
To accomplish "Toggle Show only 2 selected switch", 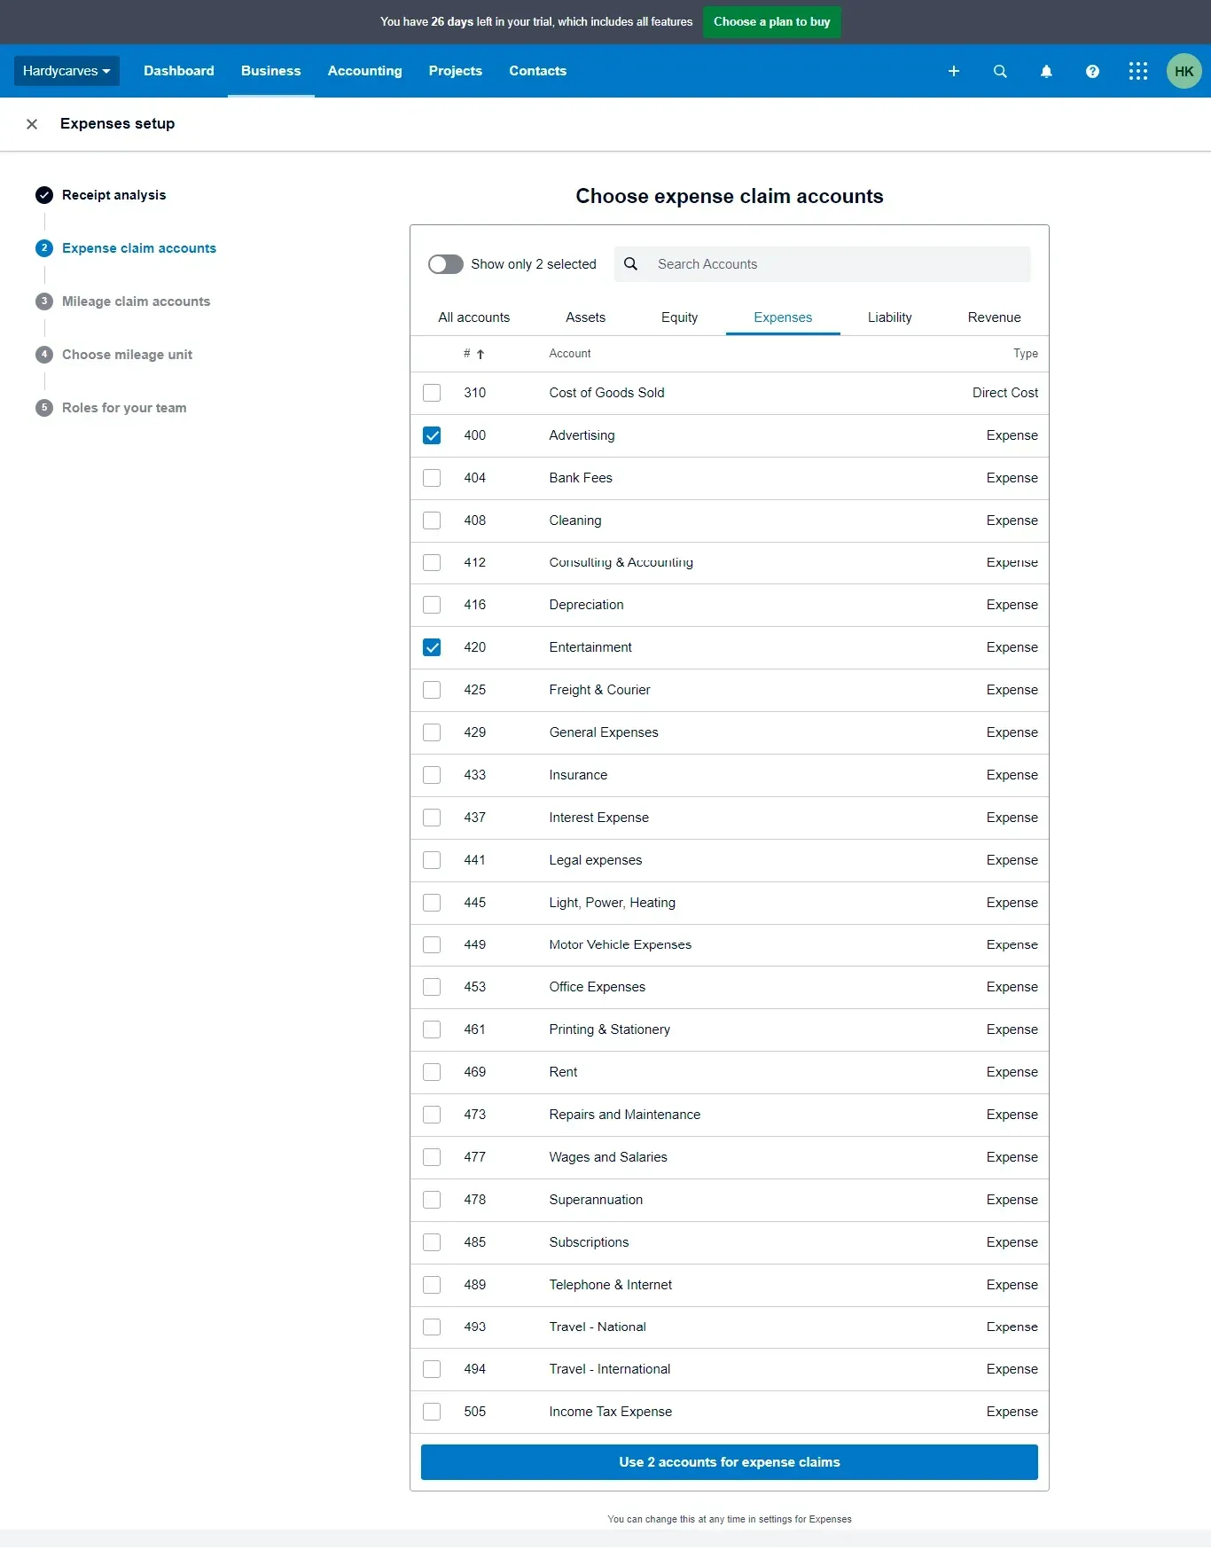I will 446,264.
